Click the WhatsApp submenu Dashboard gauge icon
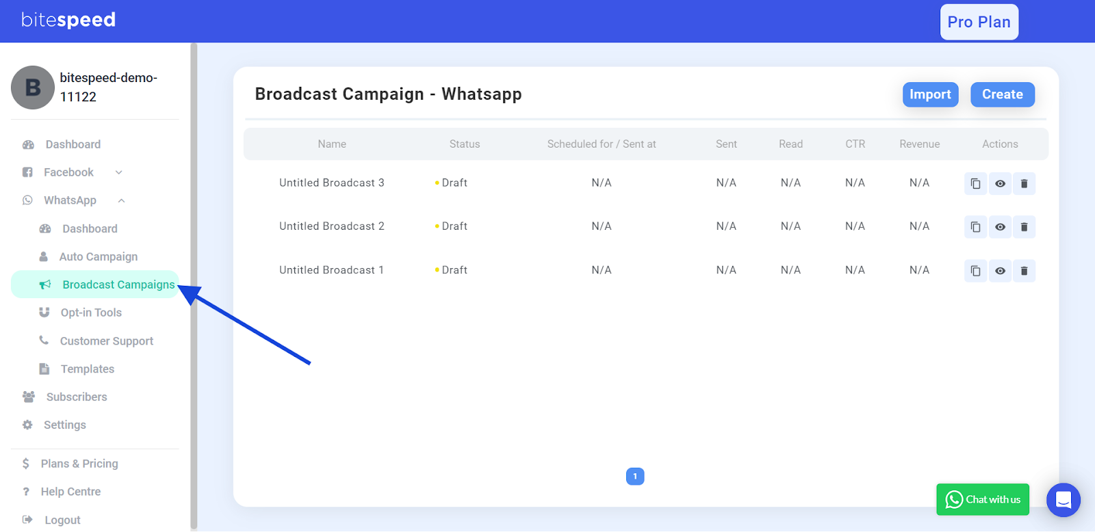 tap(45, 228)
